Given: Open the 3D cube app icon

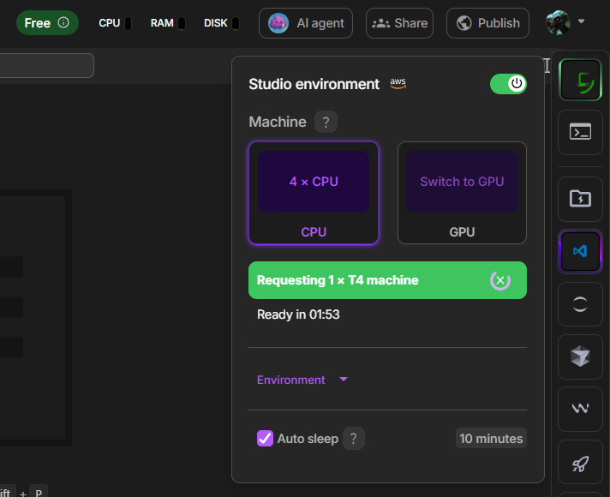Looking at the screenshot, I should (x=580, y=356).
